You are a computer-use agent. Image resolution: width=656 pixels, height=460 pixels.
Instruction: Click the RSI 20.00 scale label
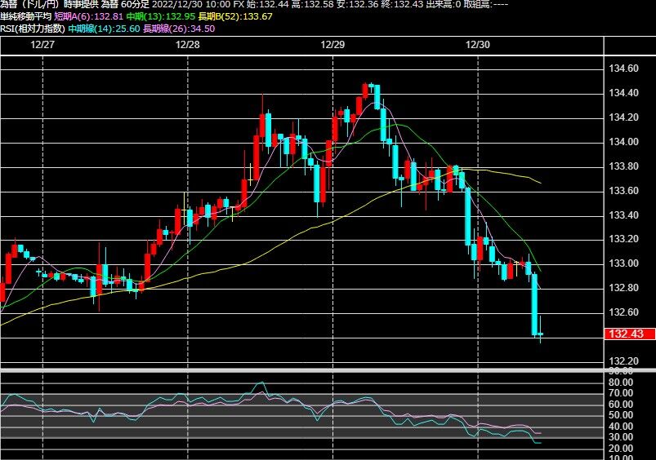[621, 449]
